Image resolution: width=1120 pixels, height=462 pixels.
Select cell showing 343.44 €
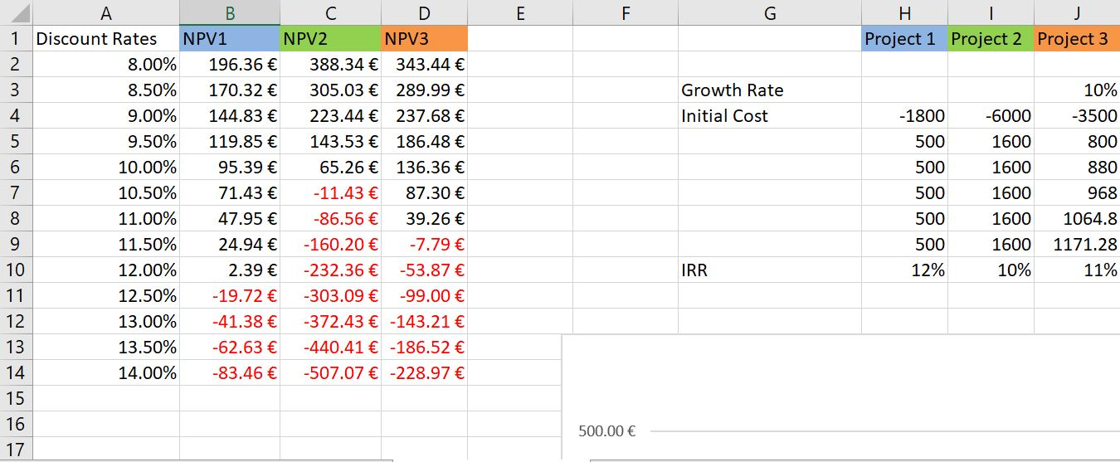point(424,64)
